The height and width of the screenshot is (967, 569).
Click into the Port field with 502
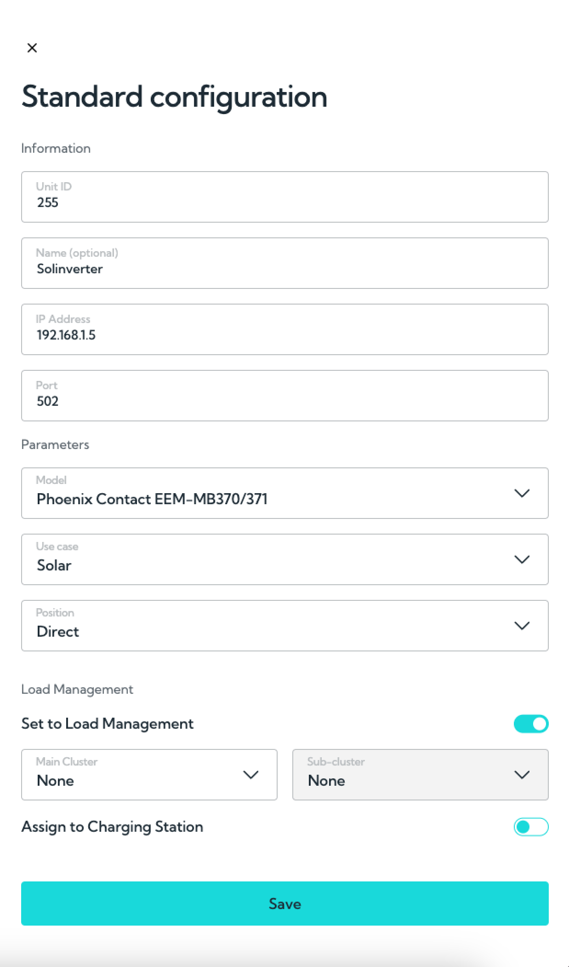[285, 396]
